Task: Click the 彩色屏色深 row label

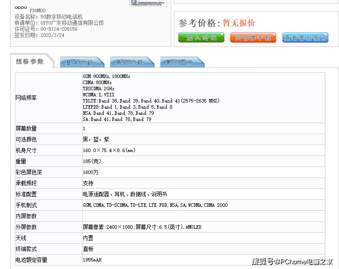Action: (29, 172)
